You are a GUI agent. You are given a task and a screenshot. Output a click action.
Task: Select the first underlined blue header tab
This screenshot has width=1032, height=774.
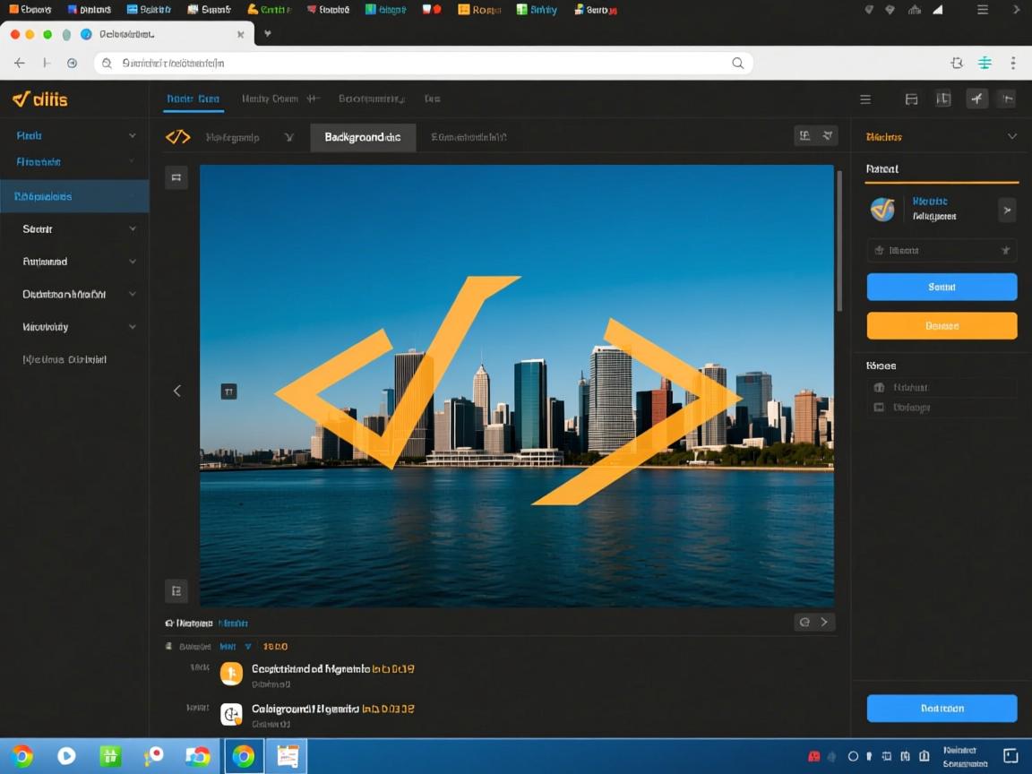tap(193, 99)
